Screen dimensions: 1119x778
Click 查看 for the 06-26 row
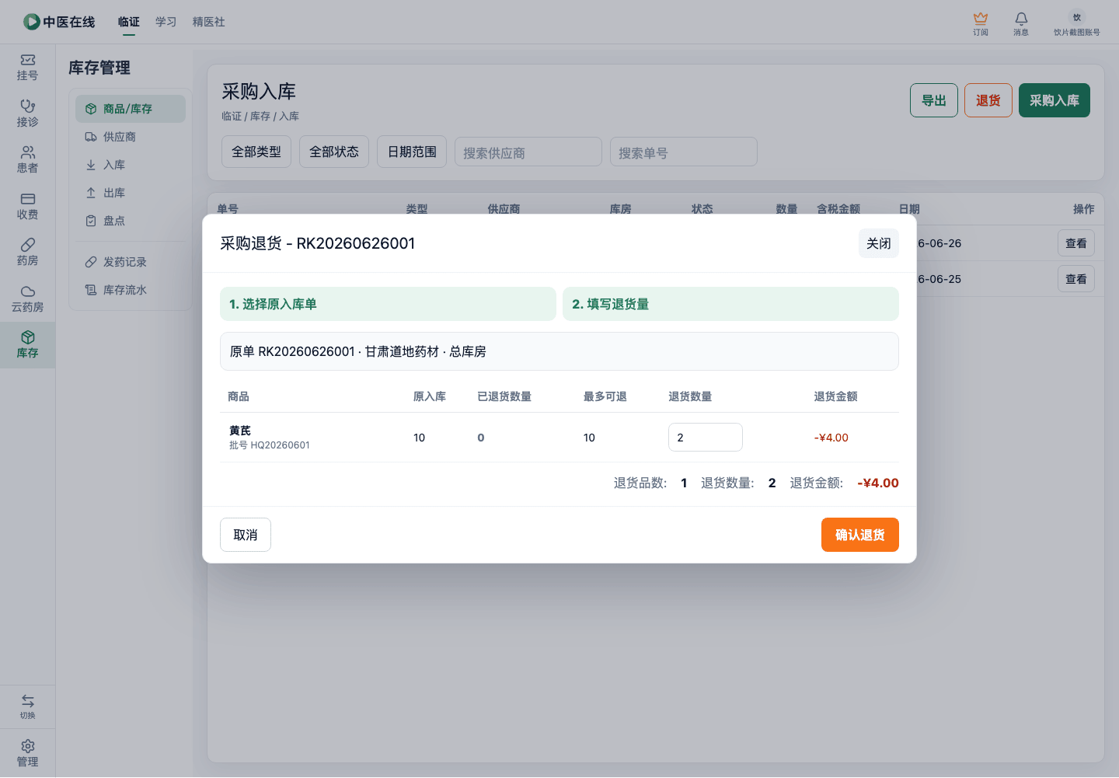coord(1076,243)
